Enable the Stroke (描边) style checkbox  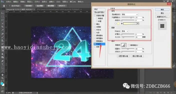click(95, 24)
